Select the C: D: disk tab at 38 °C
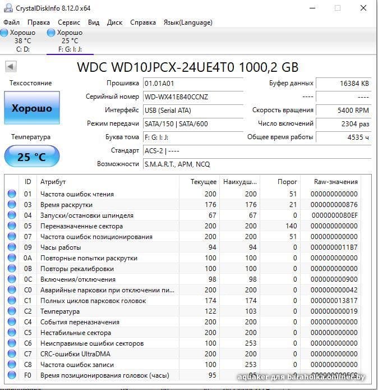Screen dimensions: 378x390 tap(19, 41)
